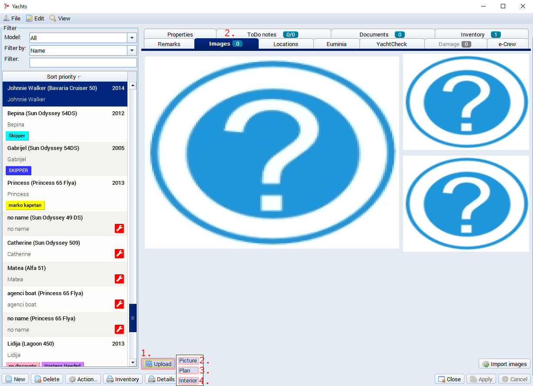Click the lower right placeholder thumbnail
This screenshot has height=386, width=533.
pos(466,203)
